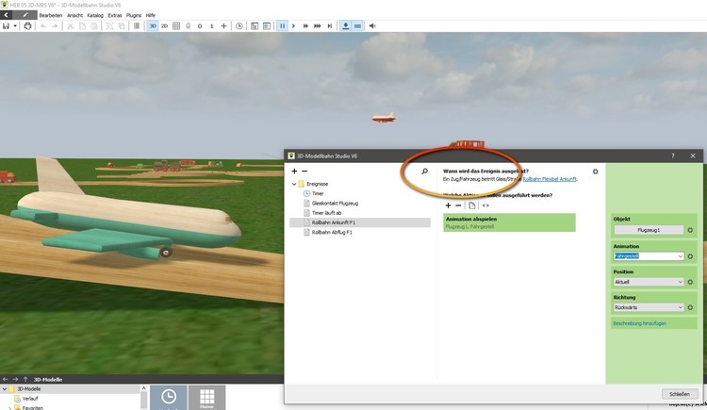Open the Bearbeiten menu
This screenshot has width=707, height=410.
click(51, 15)
